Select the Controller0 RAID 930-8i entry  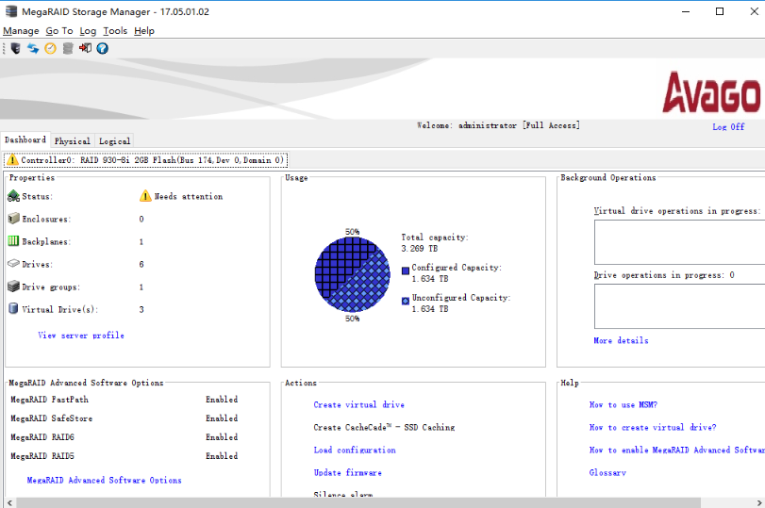pyautogui.click(x=146, y=160)
